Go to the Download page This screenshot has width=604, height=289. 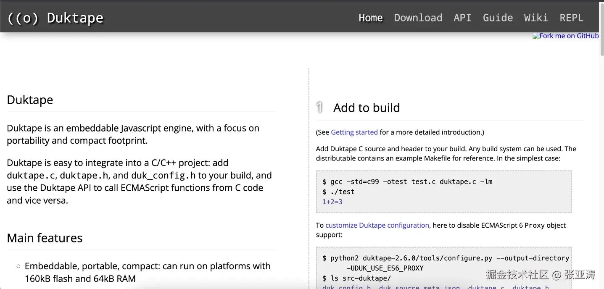click(x=418, y=18)
